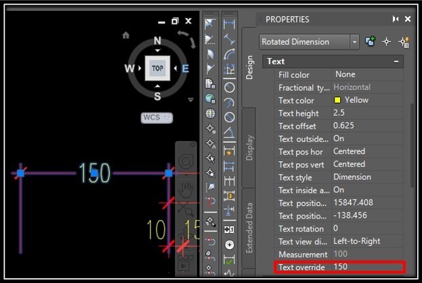Click the ViewCube rotate clockwise arrow
422x283 pixels.
coord(192,43)
